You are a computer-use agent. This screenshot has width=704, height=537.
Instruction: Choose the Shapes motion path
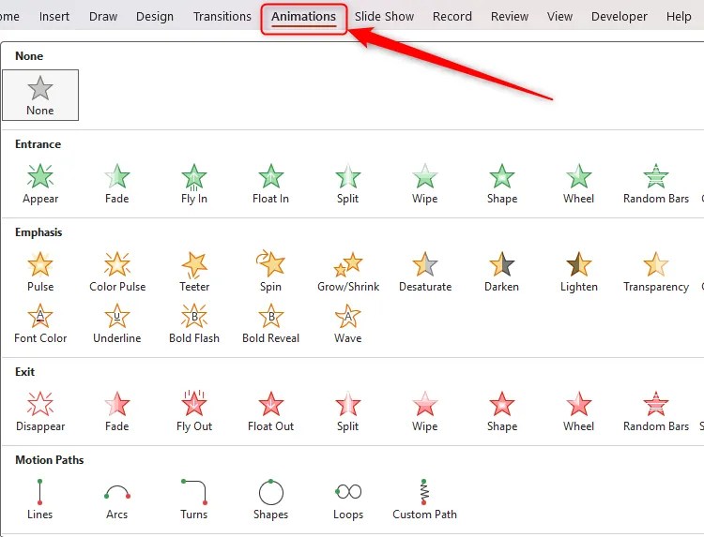[270, 500]
